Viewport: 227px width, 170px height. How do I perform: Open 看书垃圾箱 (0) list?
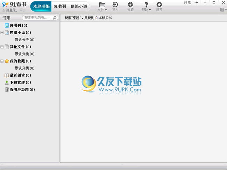22,90
